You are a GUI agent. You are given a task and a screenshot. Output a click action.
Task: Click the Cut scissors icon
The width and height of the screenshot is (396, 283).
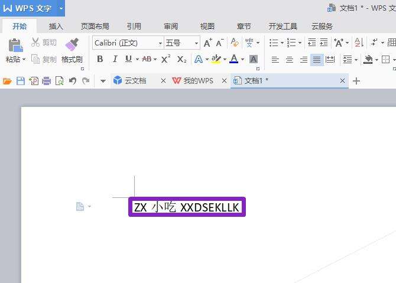pos(35,42)
